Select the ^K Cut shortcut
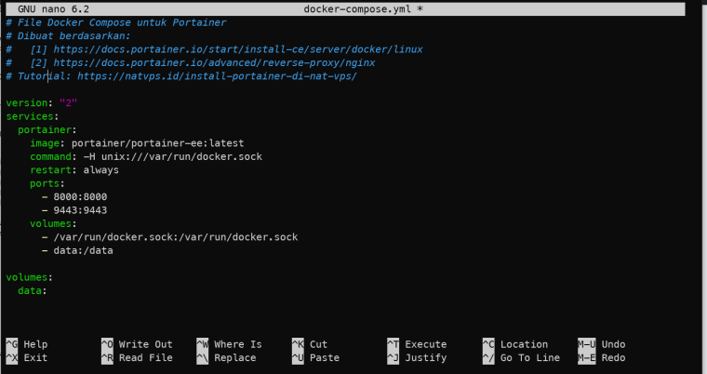The width and height of the screenshot is (707, 374). point(310,344)
